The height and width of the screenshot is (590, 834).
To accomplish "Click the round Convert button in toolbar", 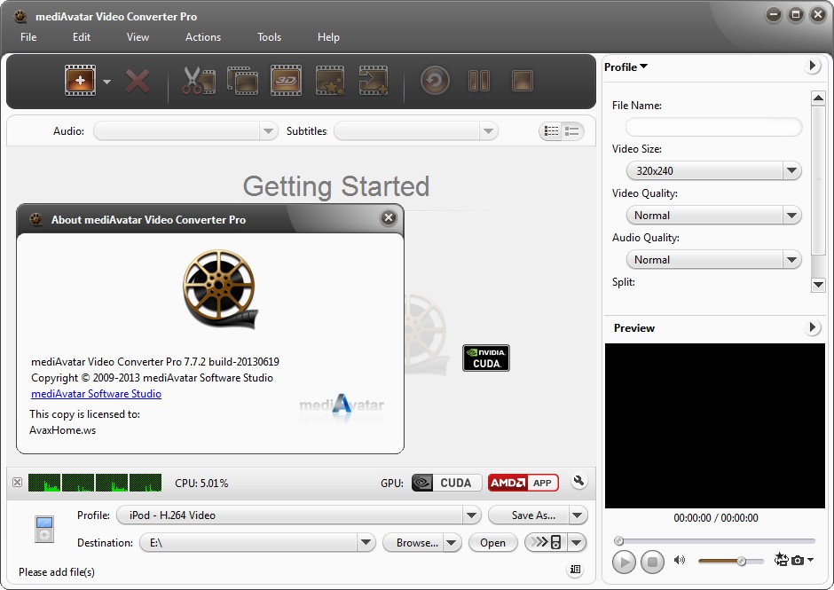I will coord(434,82).
